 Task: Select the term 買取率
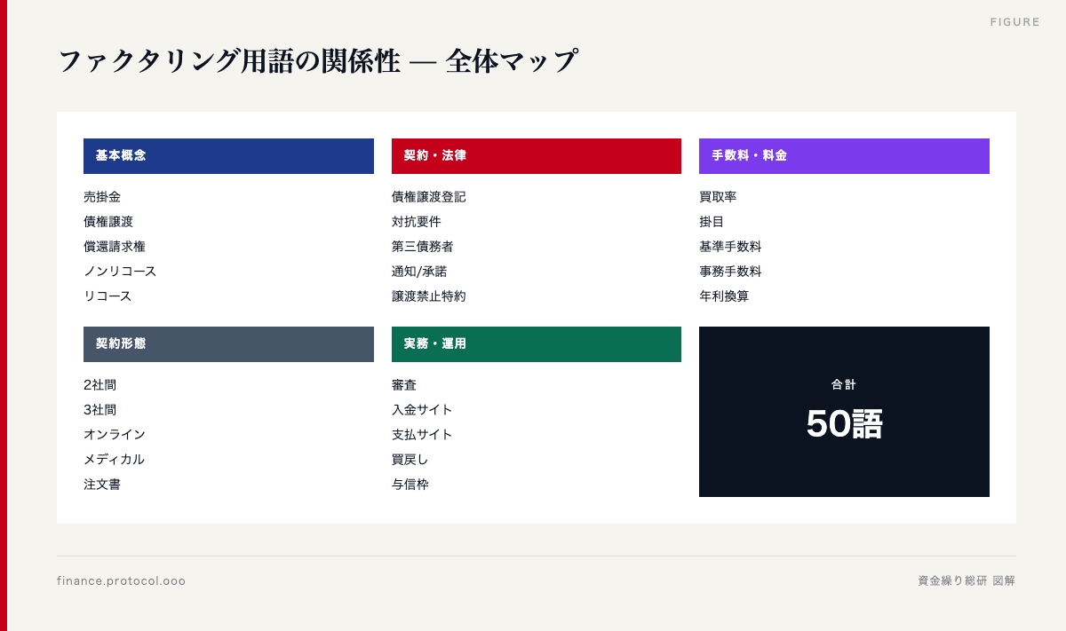click(x=718, y=197)
